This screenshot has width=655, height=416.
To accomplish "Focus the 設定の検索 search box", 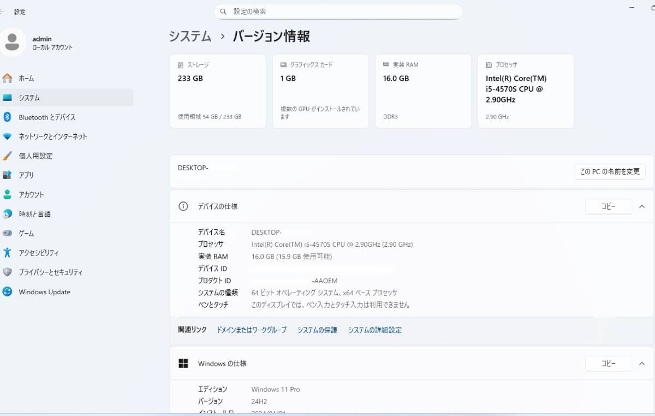I will 338,11.
